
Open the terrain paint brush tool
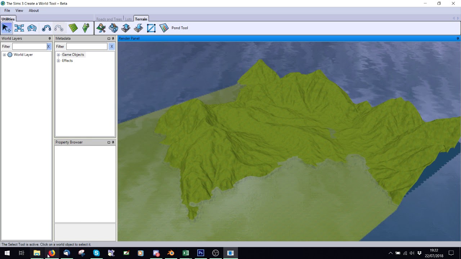101,28
